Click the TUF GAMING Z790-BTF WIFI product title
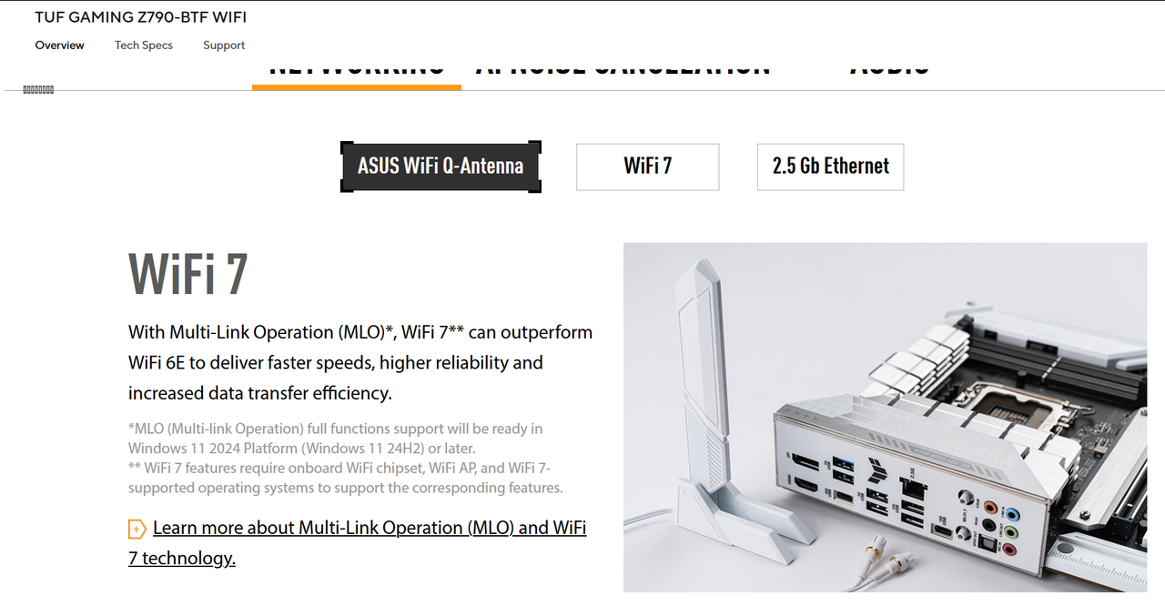 pyautogui.click(x=141, y=17)
